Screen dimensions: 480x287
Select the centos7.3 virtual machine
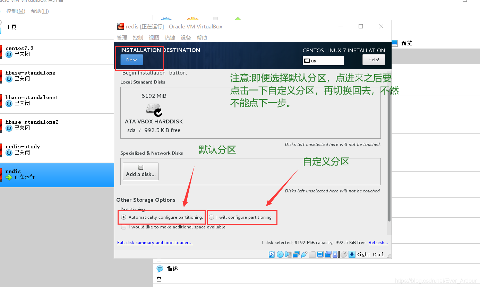coord(57,52)
